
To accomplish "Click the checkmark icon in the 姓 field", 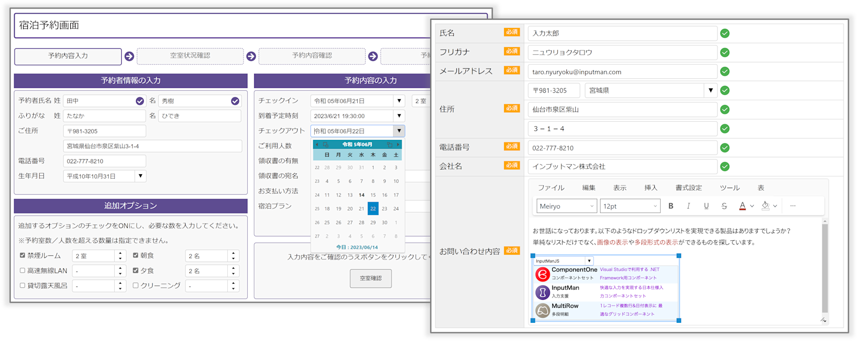I will pos(139,101).
